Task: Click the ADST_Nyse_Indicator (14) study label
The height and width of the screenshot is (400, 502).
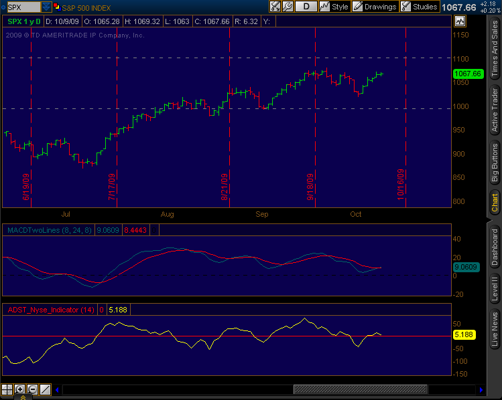Action: [x=51, y=310]
